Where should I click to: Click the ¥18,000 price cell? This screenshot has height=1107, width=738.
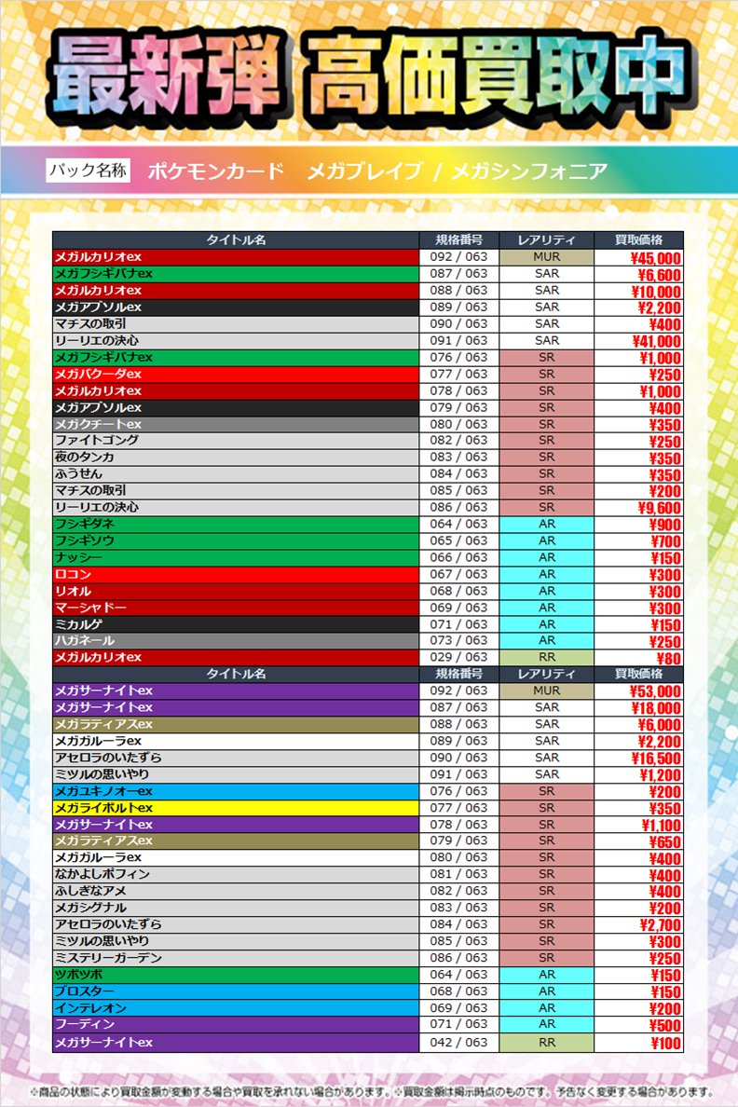[x=638, y=708]
